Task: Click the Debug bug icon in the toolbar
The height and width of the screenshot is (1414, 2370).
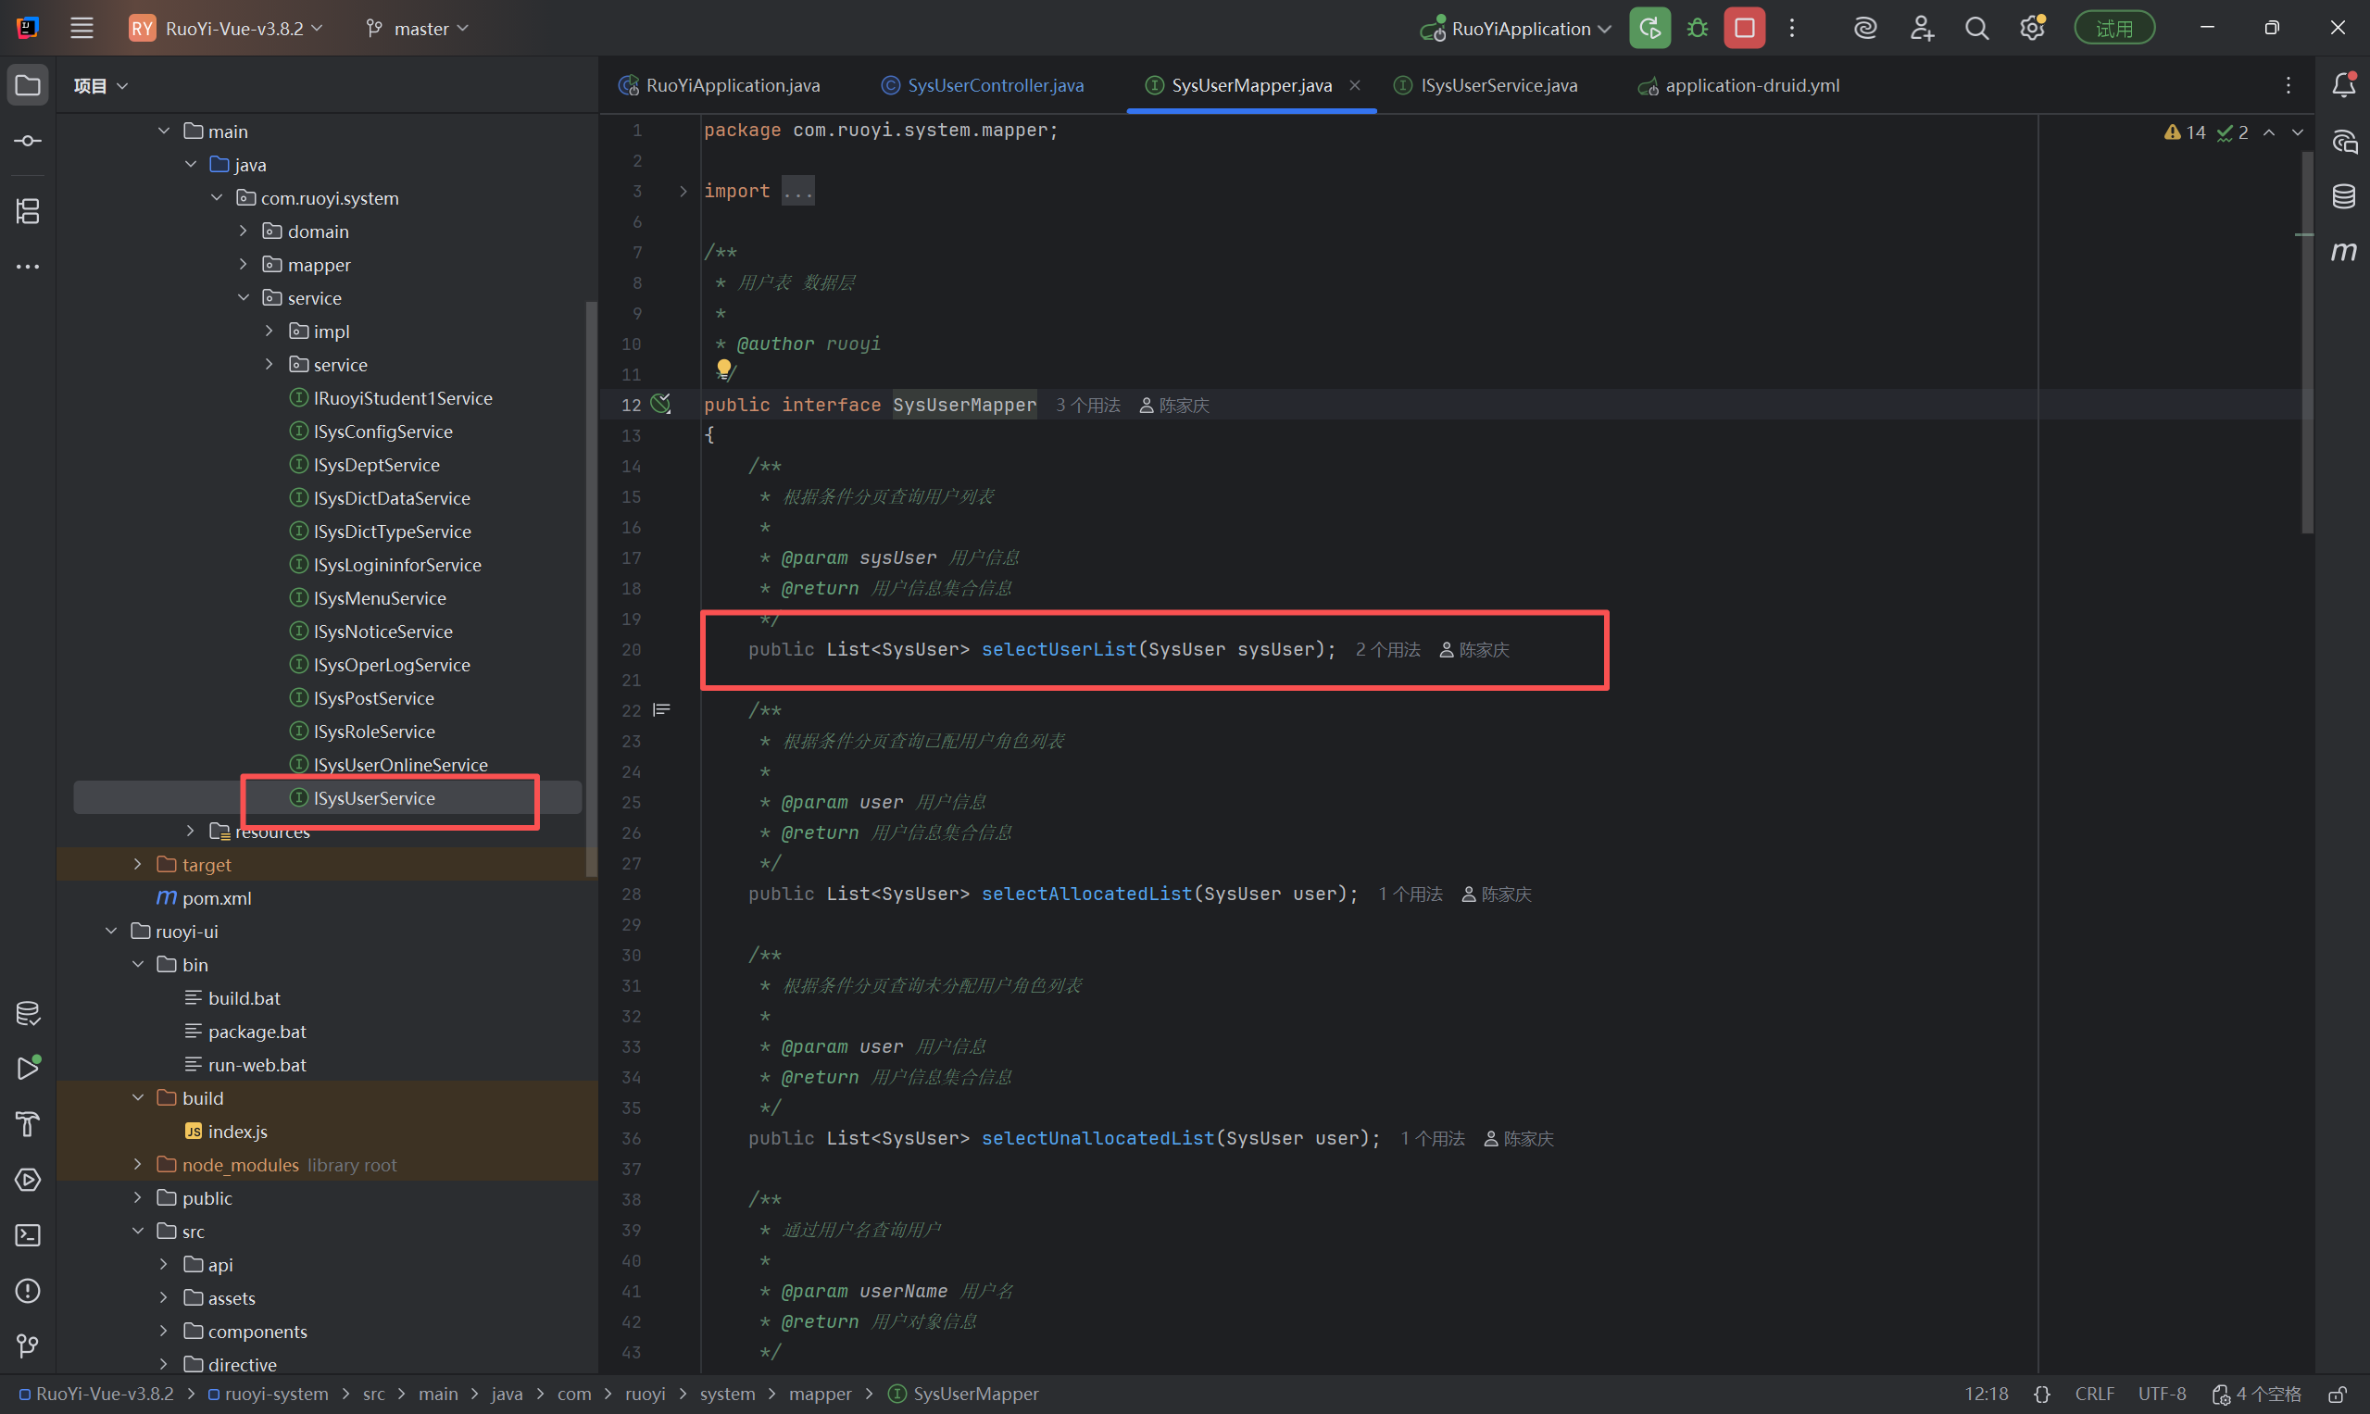Action: tap(1698, 29)
